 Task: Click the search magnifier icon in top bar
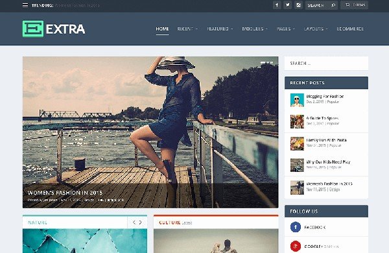coord(333,5)
